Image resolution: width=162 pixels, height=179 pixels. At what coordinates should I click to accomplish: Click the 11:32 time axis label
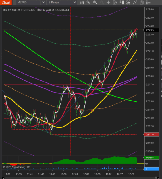(x=7, y=174)
